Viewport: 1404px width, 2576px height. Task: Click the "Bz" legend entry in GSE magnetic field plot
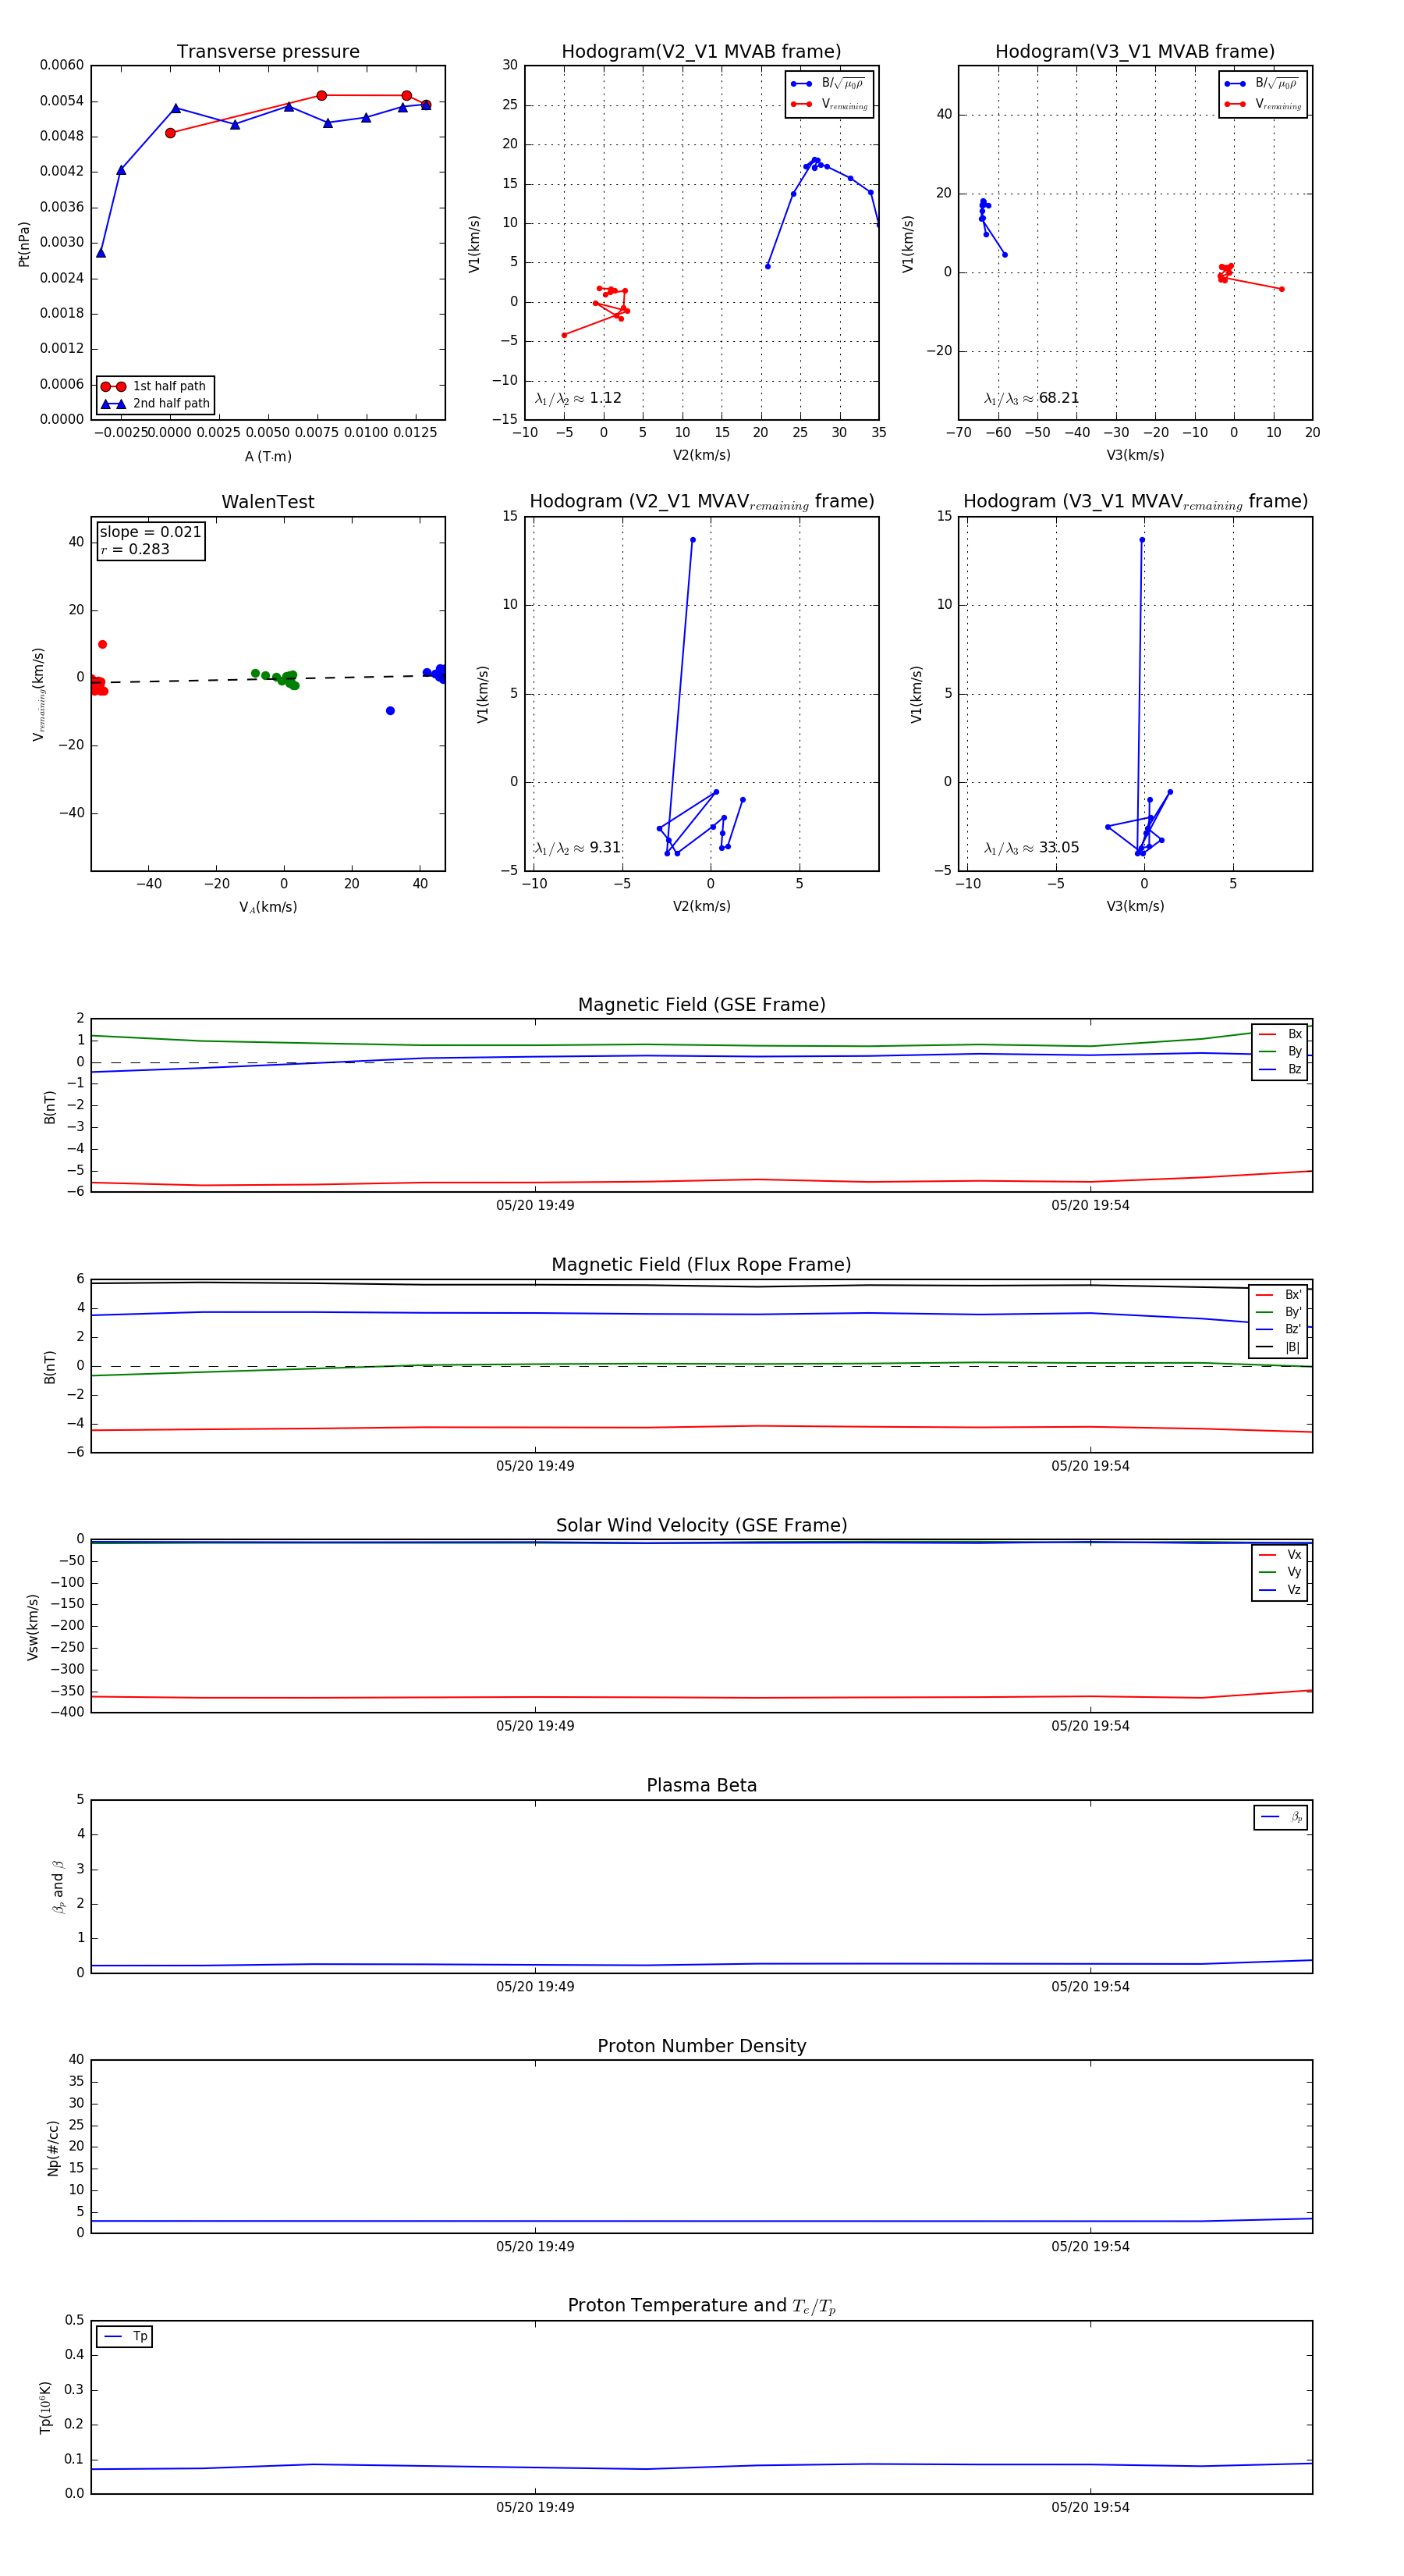pos(1280,1070)
